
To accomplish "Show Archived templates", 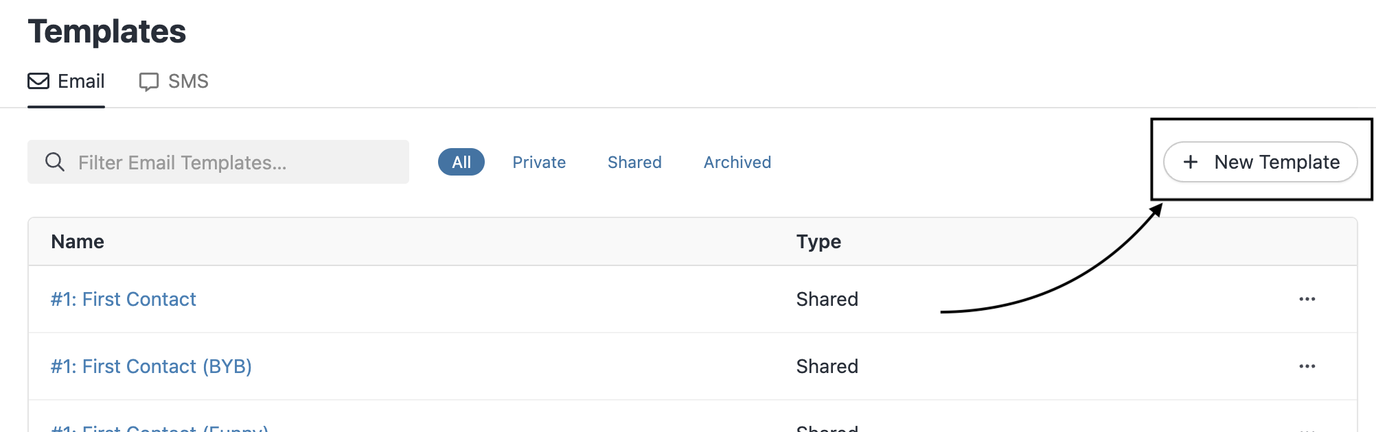I will click(x=737, y=163).
